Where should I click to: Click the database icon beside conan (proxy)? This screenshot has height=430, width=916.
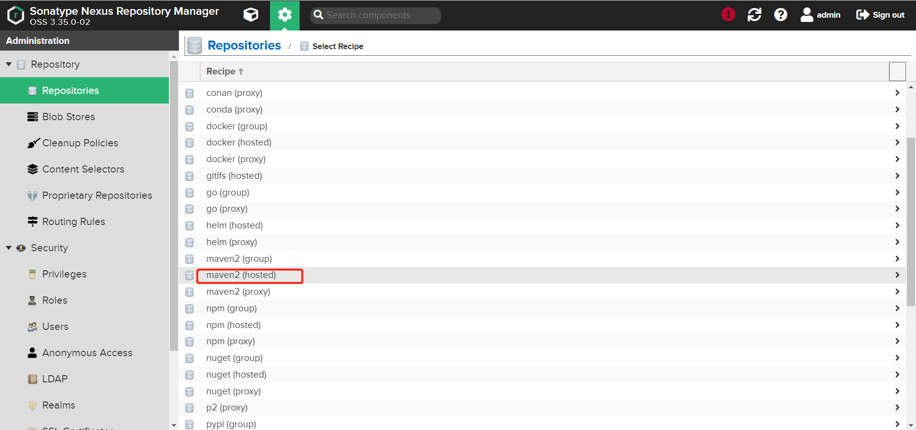[189, 93]
